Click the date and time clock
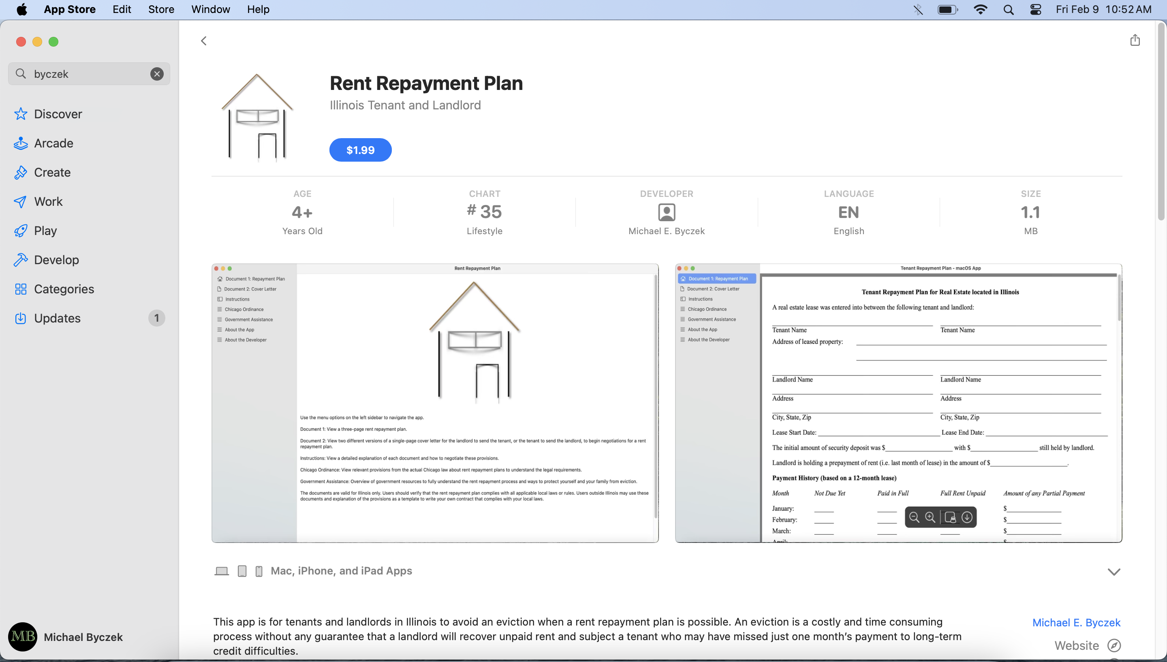Screen dimensions: 1167x662 [1103, 9]
